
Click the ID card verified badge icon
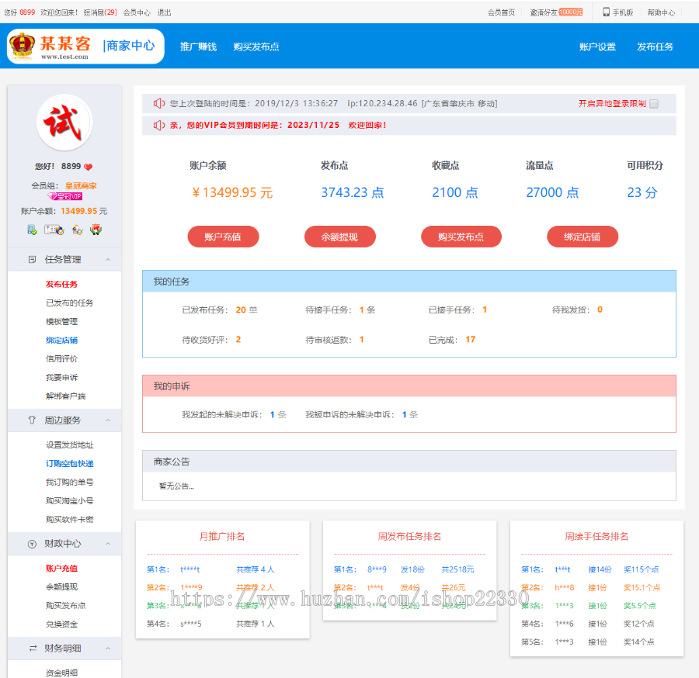(54, 230)
